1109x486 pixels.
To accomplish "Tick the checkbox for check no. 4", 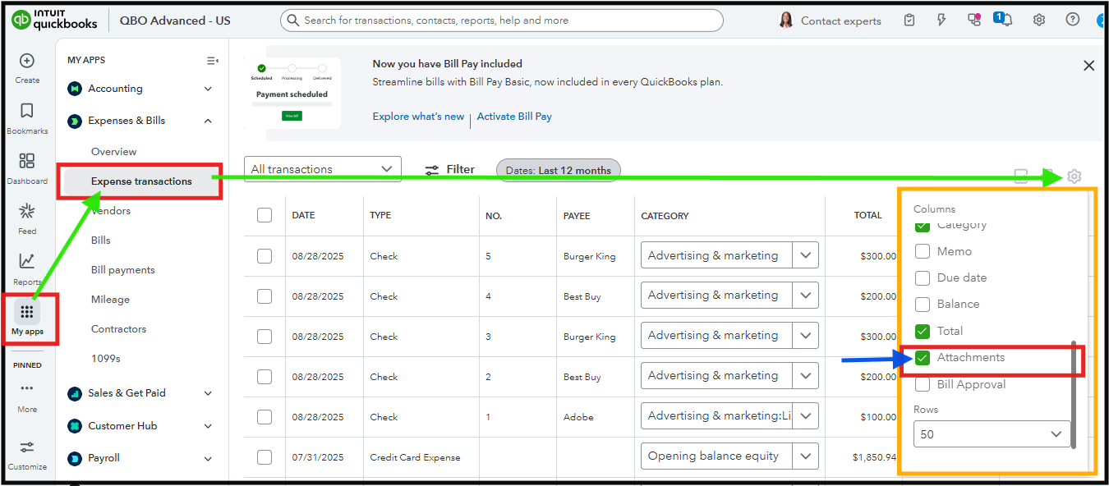I will pyautogui.click(x=265, y=296).
